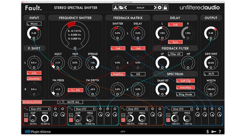Toggle the Hz button in the 0.030 Hz modulator
Screen dimensions: 246x136
point(71,115)
